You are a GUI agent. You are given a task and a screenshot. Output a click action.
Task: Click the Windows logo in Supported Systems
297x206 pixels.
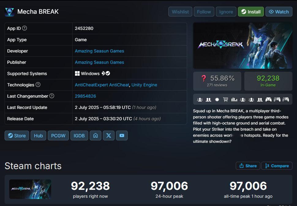pos(77,74)
